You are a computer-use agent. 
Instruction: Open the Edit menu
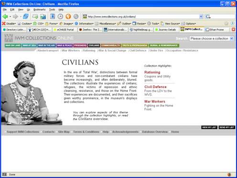click(12, 10)
